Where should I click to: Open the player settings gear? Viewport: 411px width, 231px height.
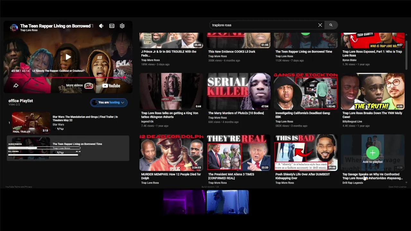[x=122, y=26]
